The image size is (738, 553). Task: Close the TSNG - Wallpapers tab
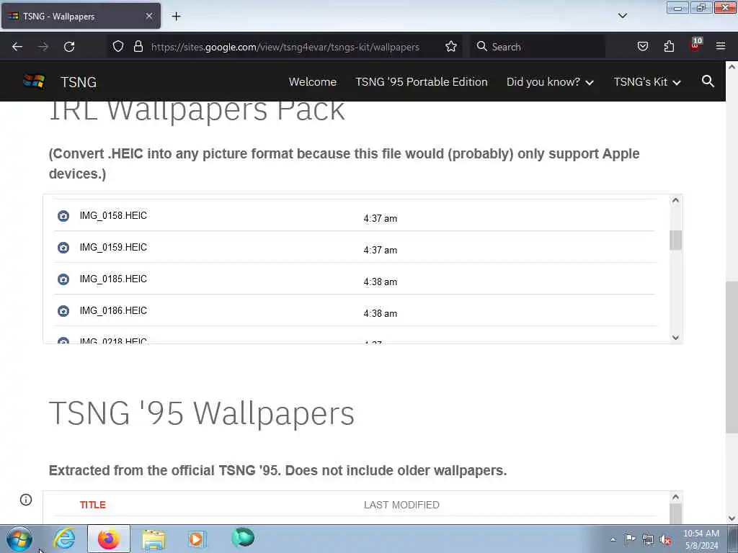click(x=148, y=16)
